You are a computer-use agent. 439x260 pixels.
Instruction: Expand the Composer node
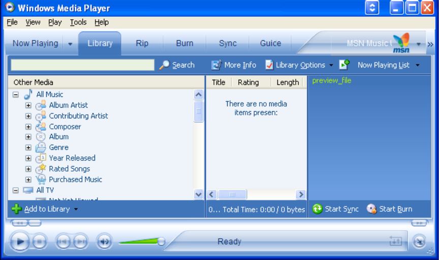[28, 126]
